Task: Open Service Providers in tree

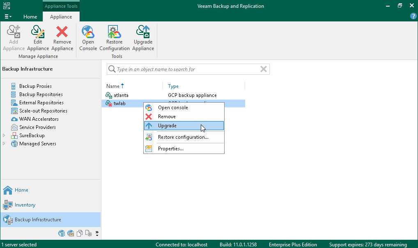Action: click(x=38, y=127)
